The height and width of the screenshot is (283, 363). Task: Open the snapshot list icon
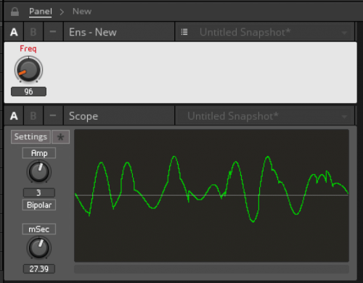coord(184,32)
